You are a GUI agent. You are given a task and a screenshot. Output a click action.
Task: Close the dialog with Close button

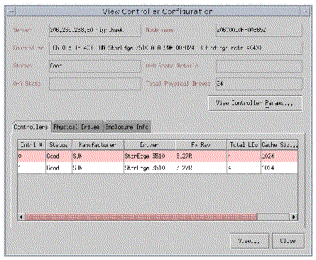coord(288,241)
